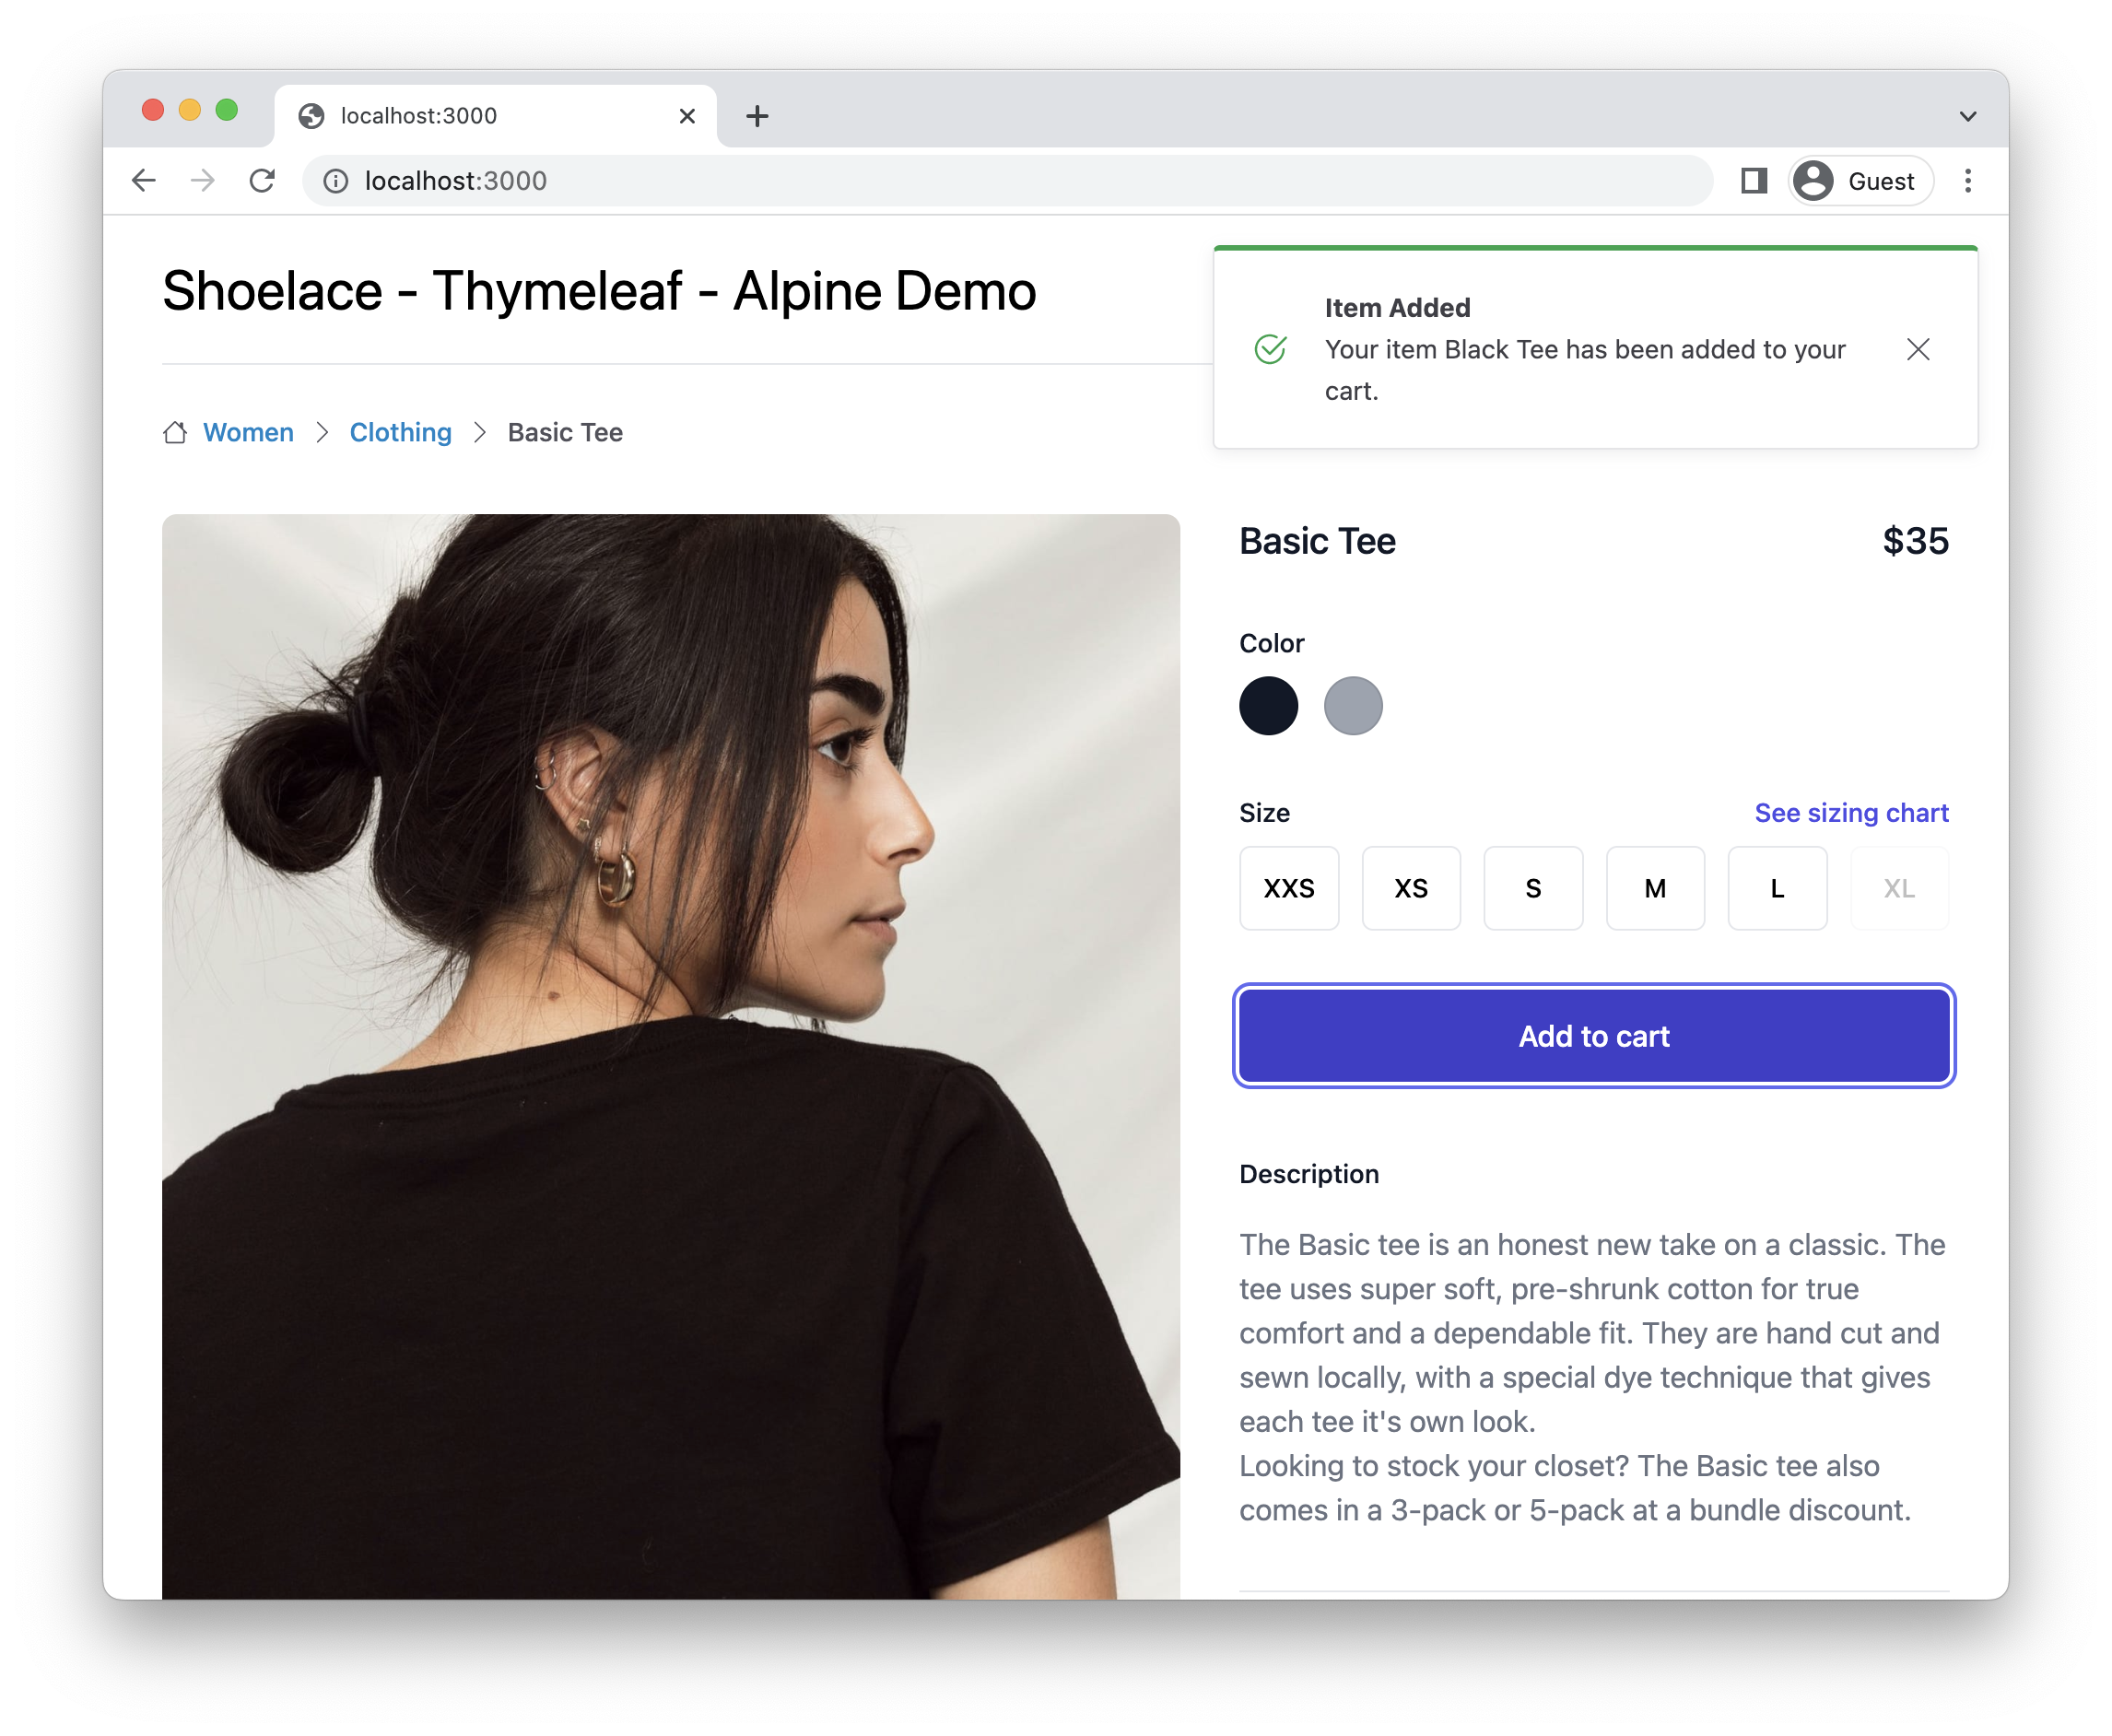Click the browser kebab menu icon
This screenshot has width=2112, height=1736.
(x=1966, y=179)
